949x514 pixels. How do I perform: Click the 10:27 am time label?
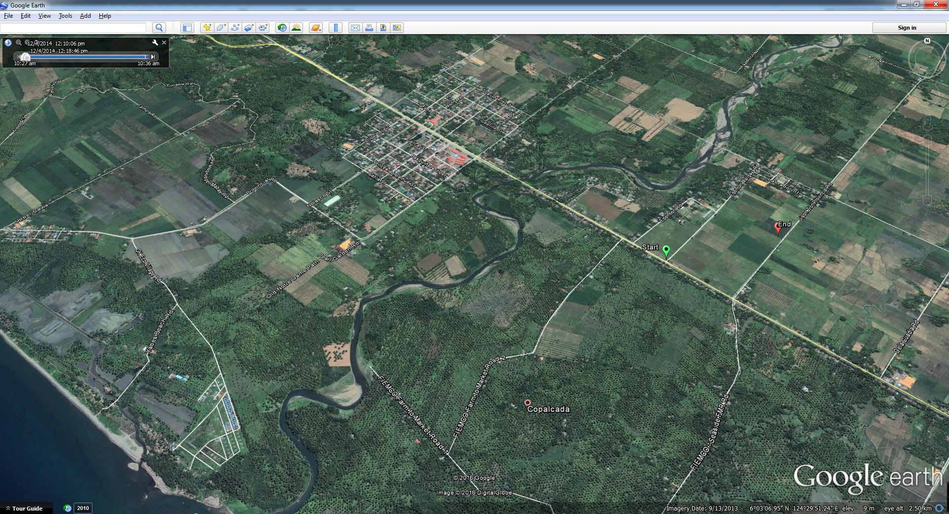(x=25, y=63)
